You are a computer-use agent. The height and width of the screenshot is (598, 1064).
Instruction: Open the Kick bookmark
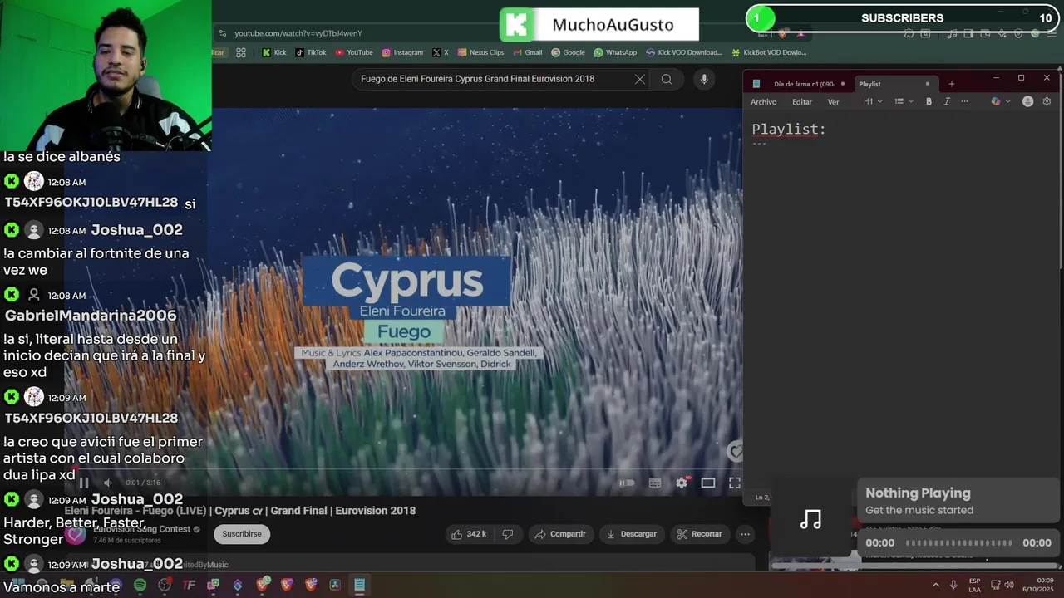point(274,52)
